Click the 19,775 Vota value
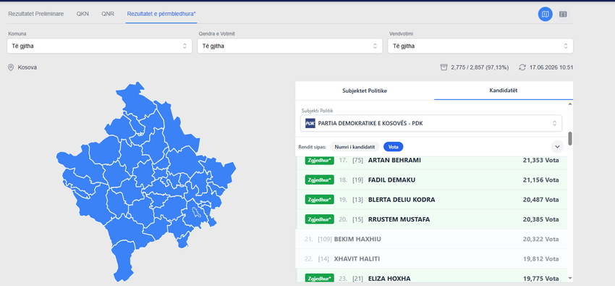615x286 pixels. [540, 279]
